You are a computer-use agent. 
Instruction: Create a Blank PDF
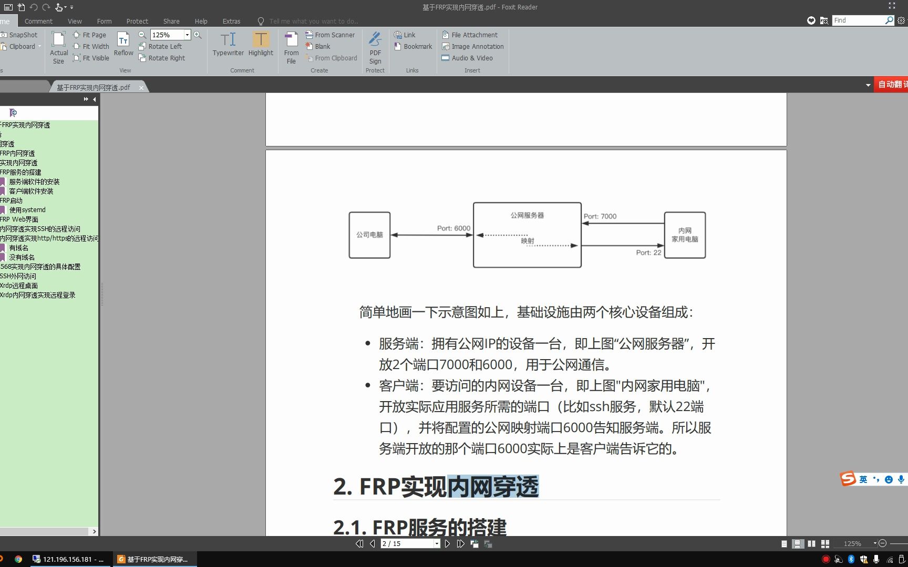pos(318,46)
